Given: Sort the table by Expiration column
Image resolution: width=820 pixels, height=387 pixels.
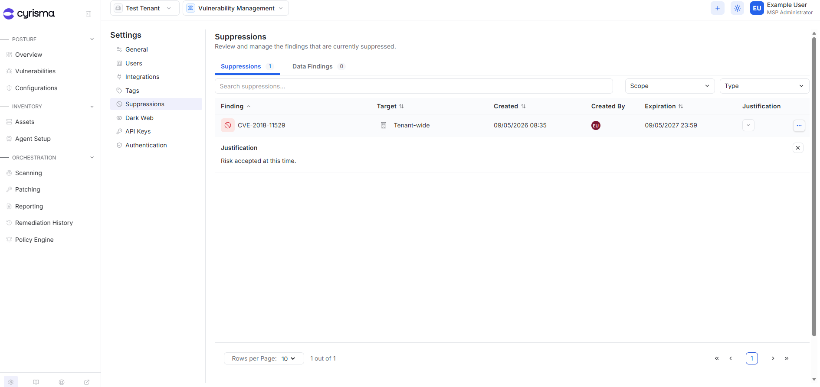Looking at the screenshot, I should click(x=664, y=106).
